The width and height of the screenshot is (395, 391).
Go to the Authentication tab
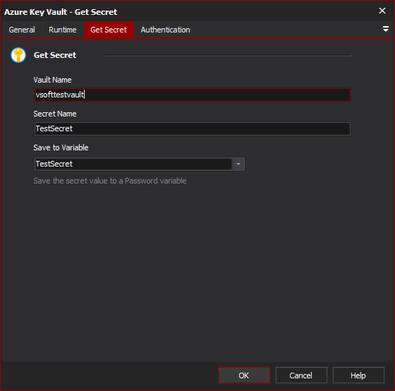coord(165,30)
